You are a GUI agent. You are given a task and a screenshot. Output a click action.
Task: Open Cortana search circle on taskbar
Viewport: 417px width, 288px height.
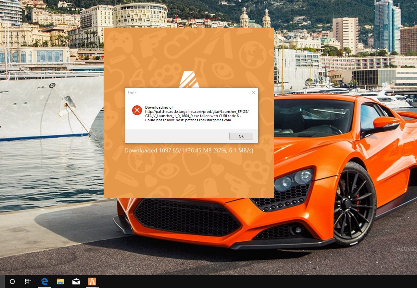[x=12, y=282]
